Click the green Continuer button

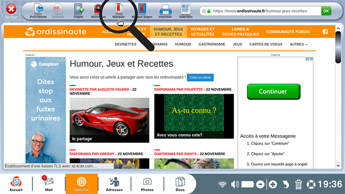click(x=273, y=91)
